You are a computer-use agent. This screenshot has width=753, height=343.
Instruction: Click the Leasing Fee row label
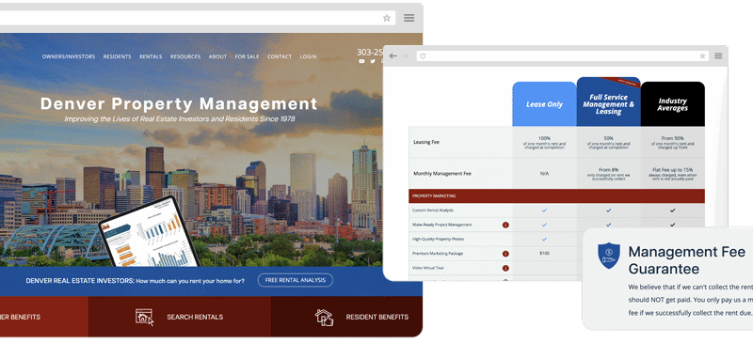pyautogui.click(x=426, y=143)
